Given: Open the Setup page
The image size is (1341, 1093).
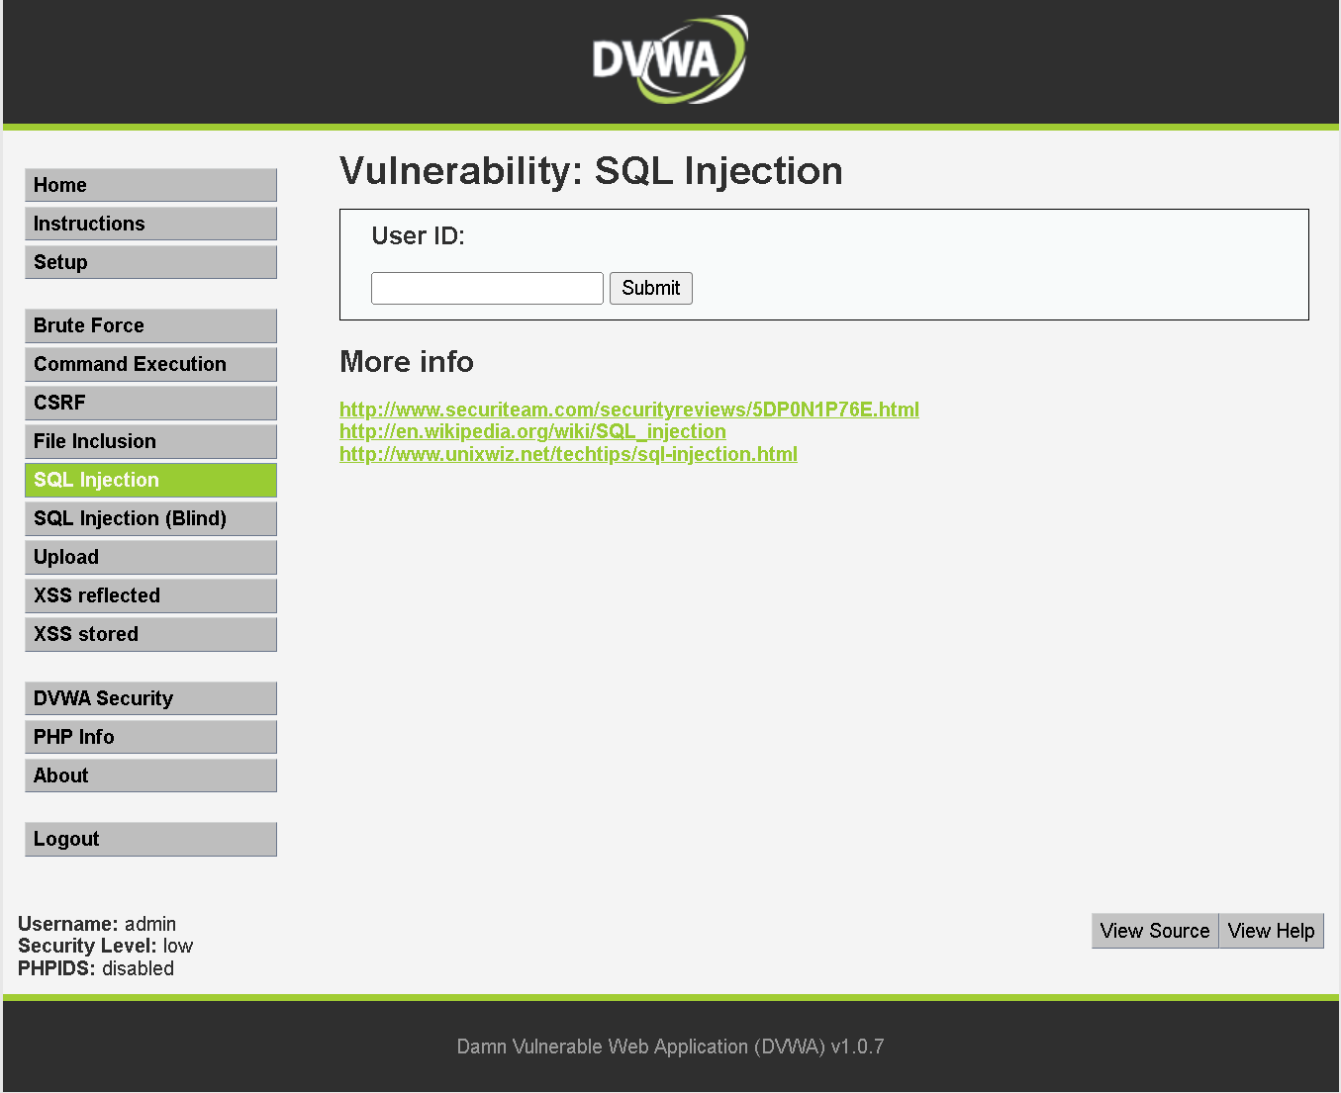Looking at the screenshot, I should point(150,262).
